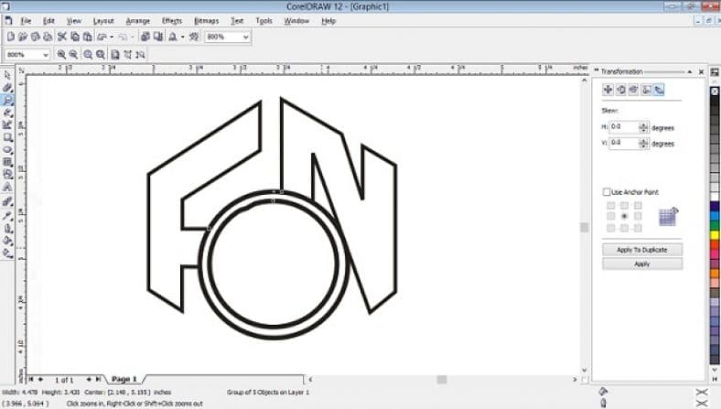Screen dimensions: 721x409
Task: Select the Shape tool in the toolbox
Action: coord(7,88)
